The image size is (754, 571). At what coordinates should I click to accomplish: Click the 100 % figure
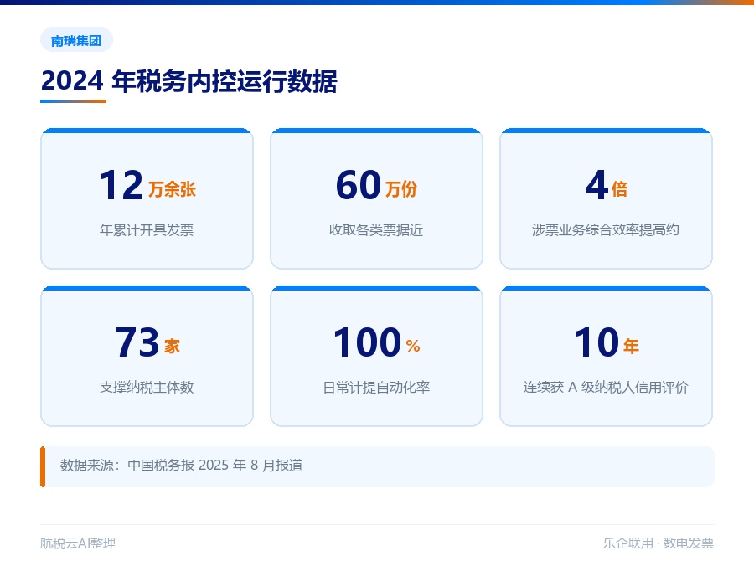376,342
